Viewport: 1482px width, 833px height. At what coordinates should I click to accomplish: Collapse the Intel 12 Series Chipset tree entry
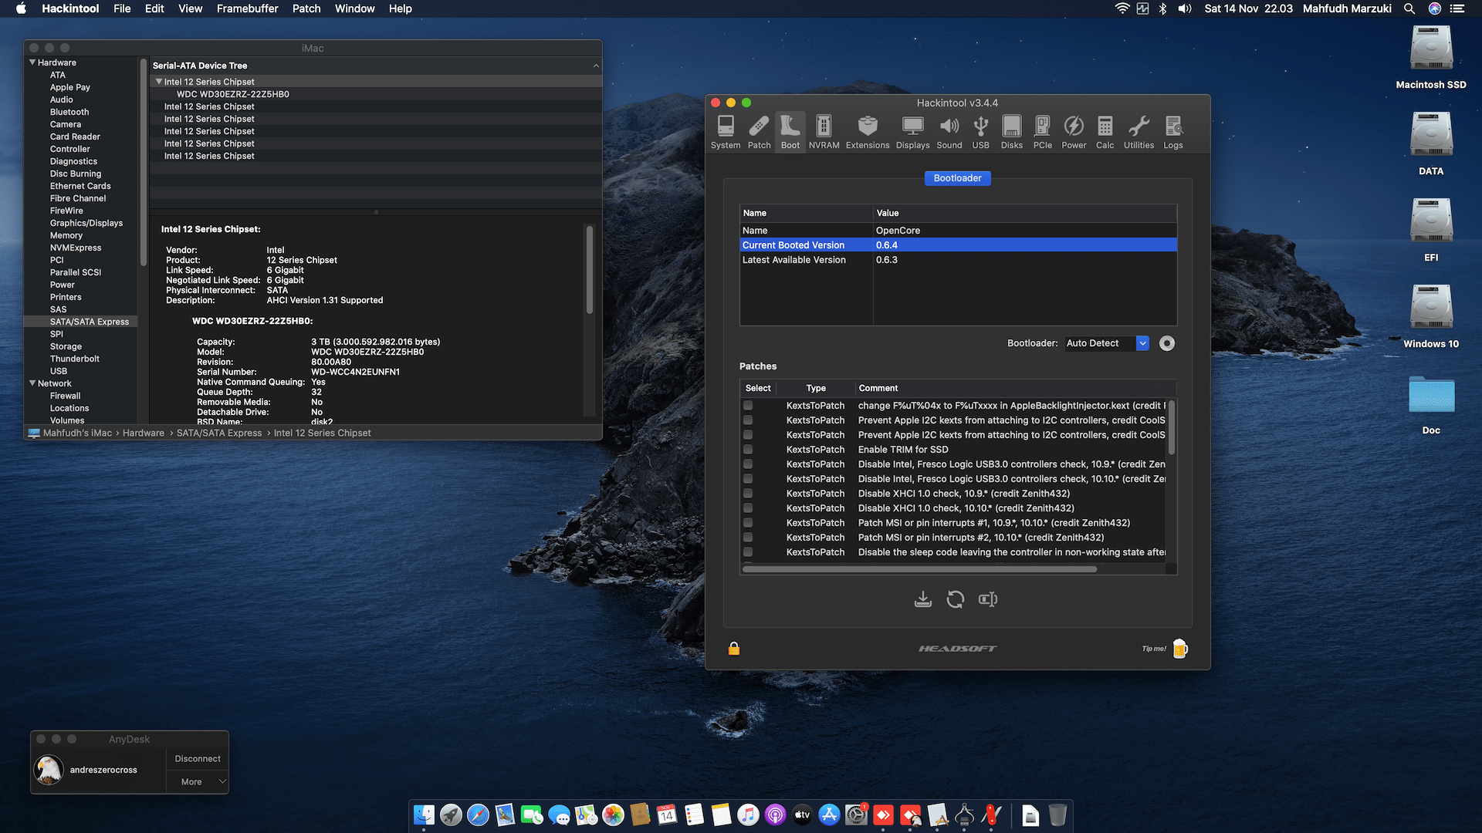pyautogui.click(x=159, y=81)
